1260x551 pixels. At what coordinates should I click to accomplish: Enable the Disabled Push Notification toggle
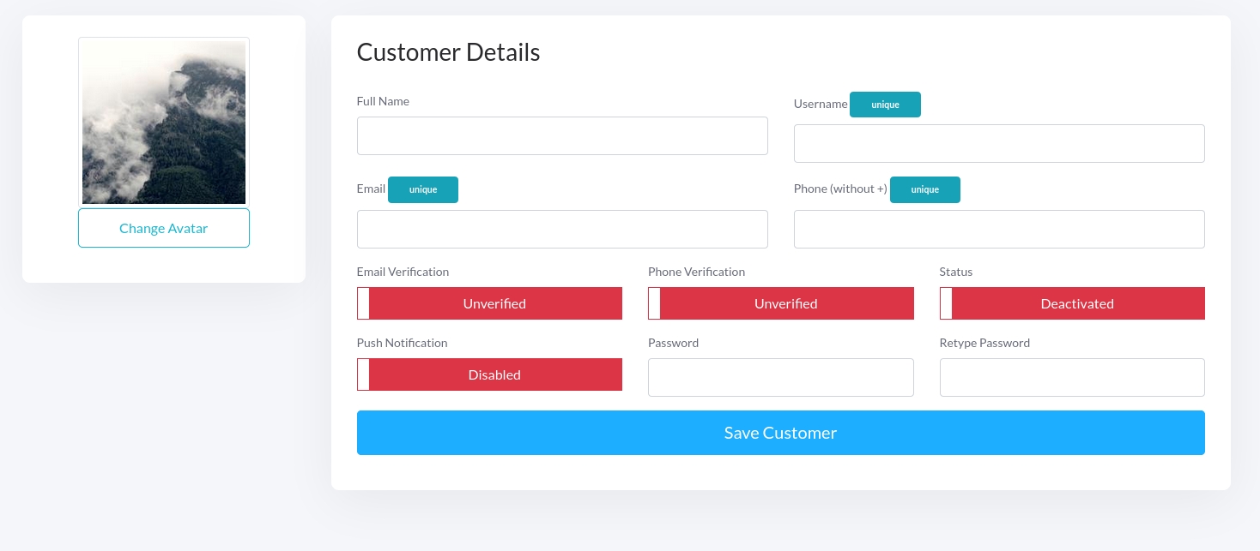point(489,374)
